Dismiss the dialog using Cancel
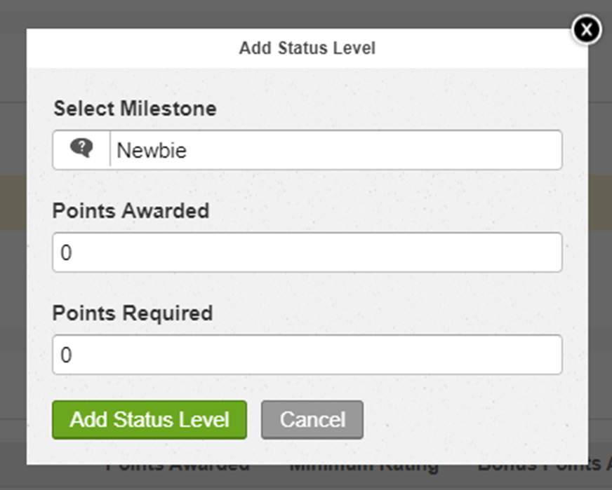The height and width of the screenshot is (490, 612). coord(312,419)
